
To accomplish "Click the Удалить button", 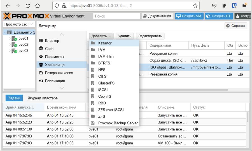I will [x=125, y=36].
